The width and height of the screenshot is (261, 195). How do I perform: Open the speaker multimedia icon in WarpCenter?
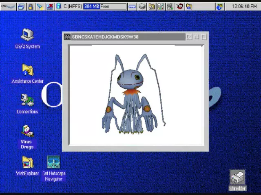170,6
